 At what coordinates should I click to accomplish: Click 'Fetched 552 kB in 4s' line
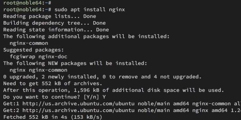pyautogui.click(x=53, y=117)
